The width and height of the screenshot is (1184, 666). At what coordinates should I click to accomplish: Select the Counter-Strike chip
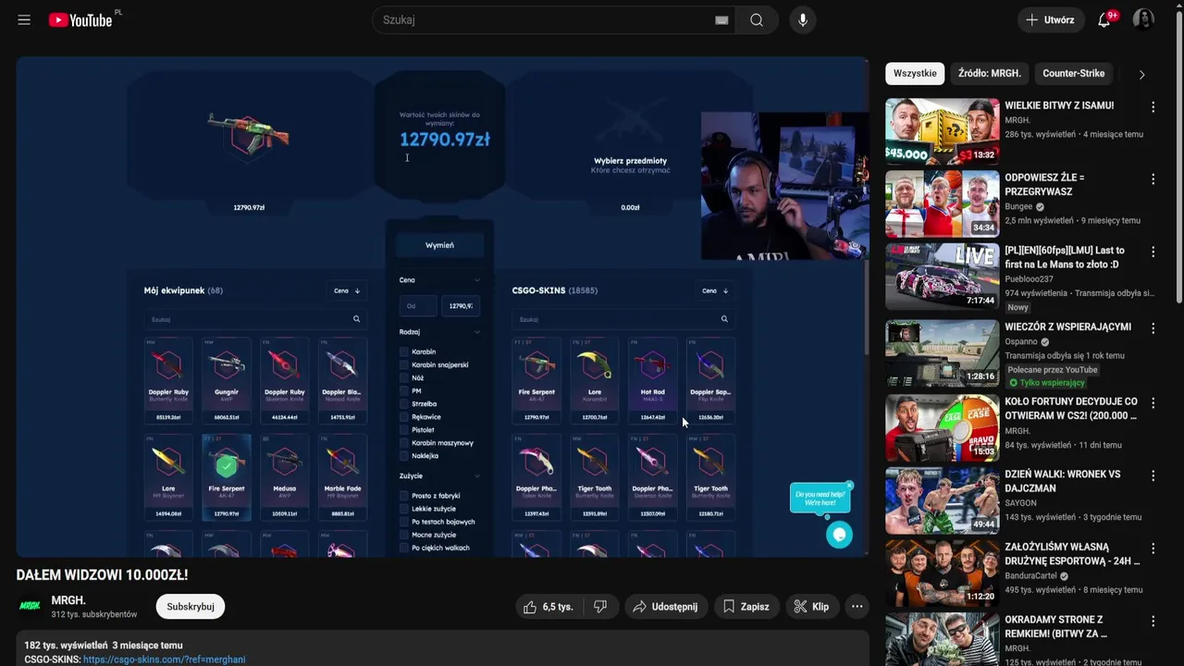pos(1074,73)
